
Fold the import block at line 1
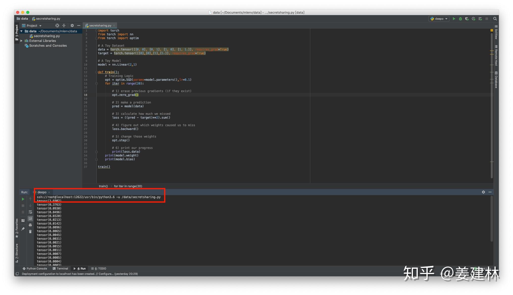coord(96,31)
